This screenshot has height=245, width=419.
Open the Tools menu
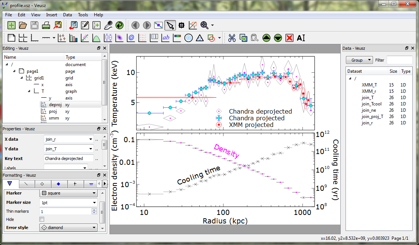(x=83, y=15)
